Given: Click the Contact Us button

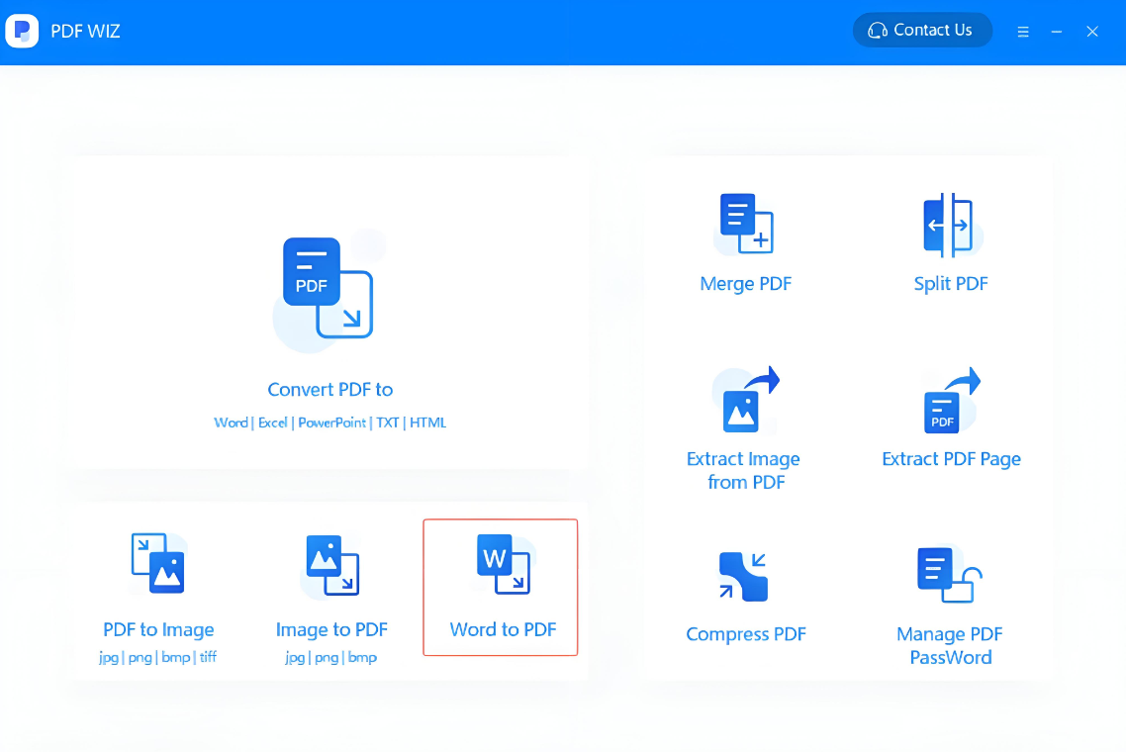Looking at the screenshot, I should point(922,30).
